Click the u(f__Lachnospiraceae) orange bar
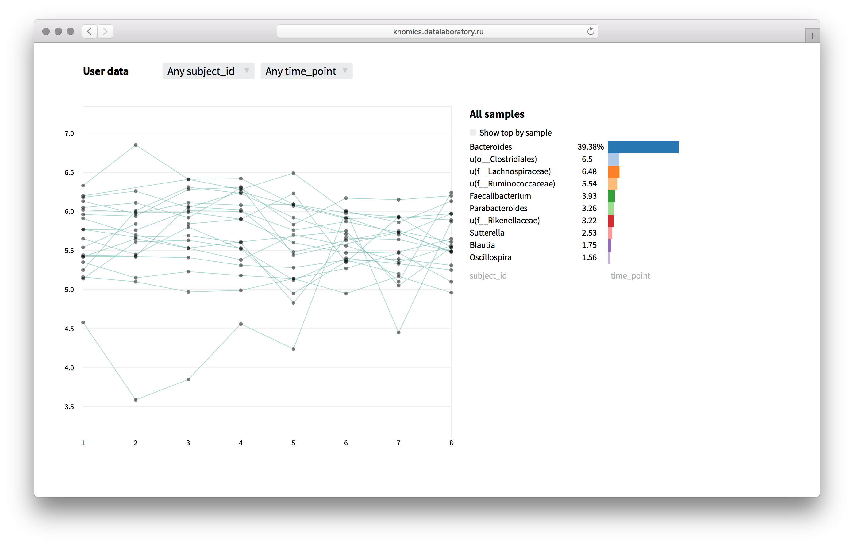 pyautogui.click(x=613, y=171)
